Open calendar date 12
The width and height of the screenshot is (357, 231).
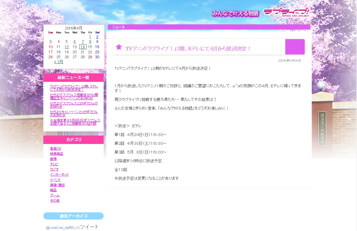pos(67,47)
